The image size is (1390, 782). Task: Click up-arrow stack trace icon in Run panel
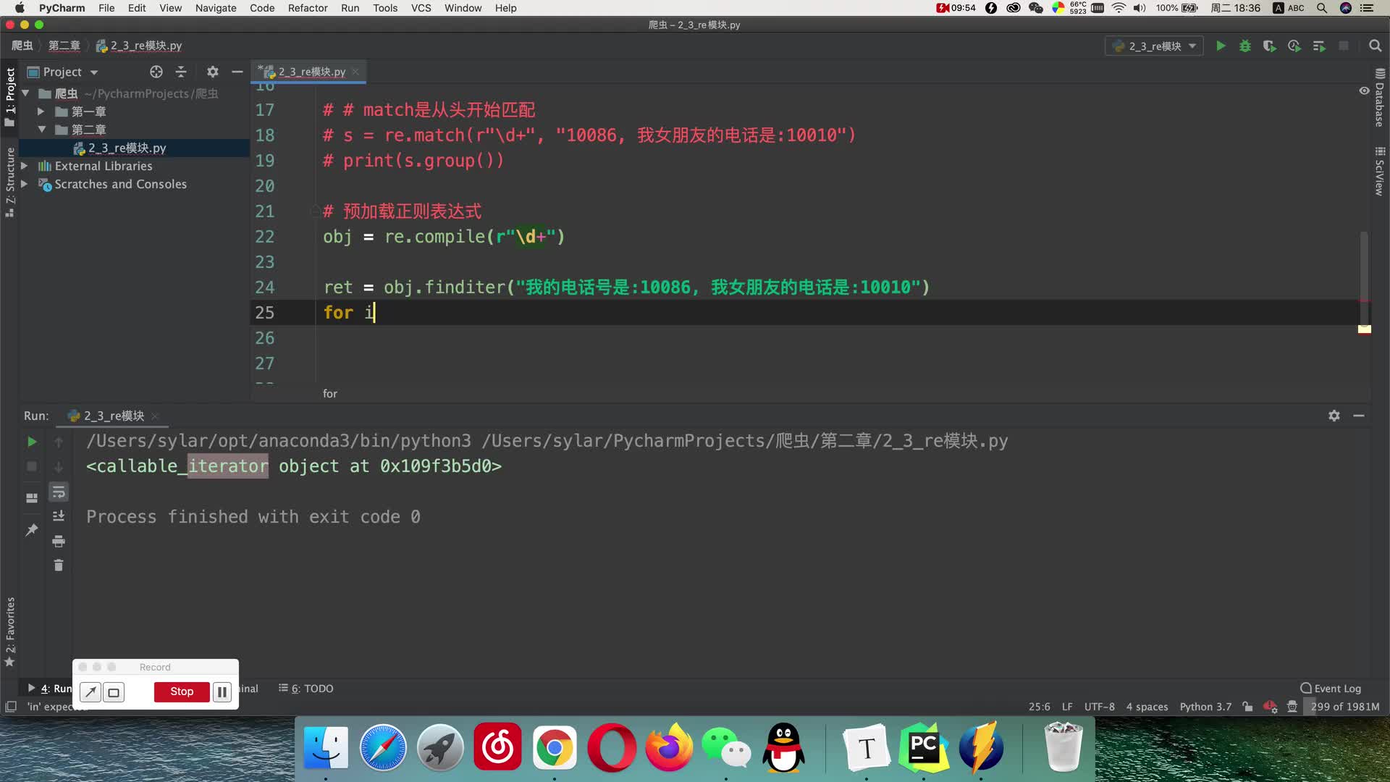(x=59, y=442)
